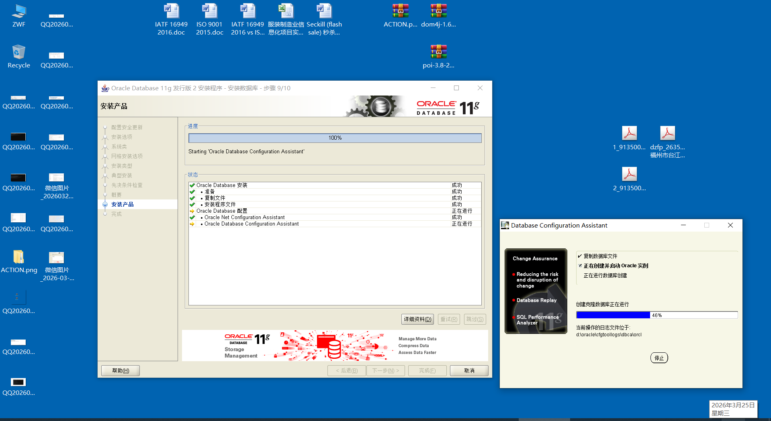Image resolution: width=771 pixels, height=421 pixels.
Task: Click the DBCA 46% progress bar
Action: (657, 315)
